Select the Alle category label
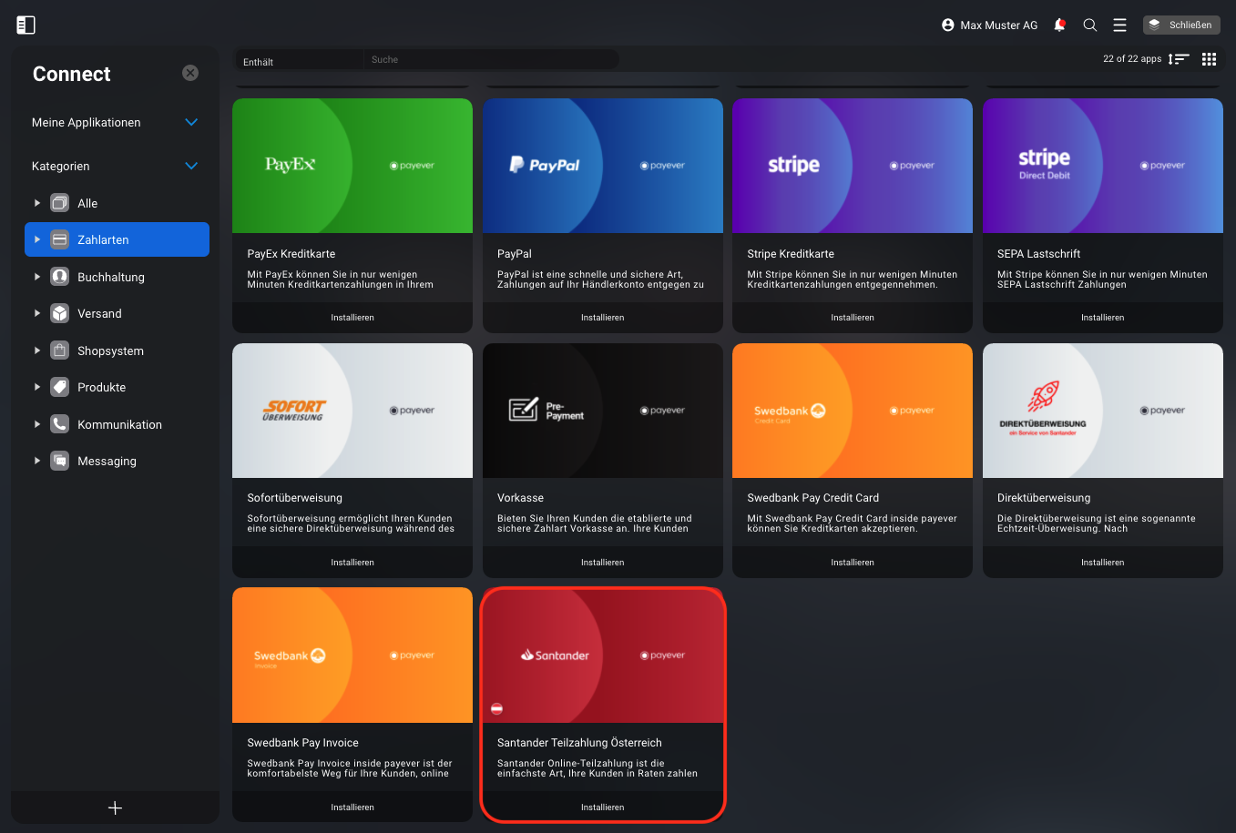This screenshot has height=833, width=1236. (87, 203)
